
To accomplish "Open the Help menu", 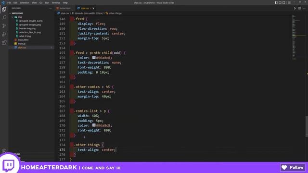I will point(65,3).
